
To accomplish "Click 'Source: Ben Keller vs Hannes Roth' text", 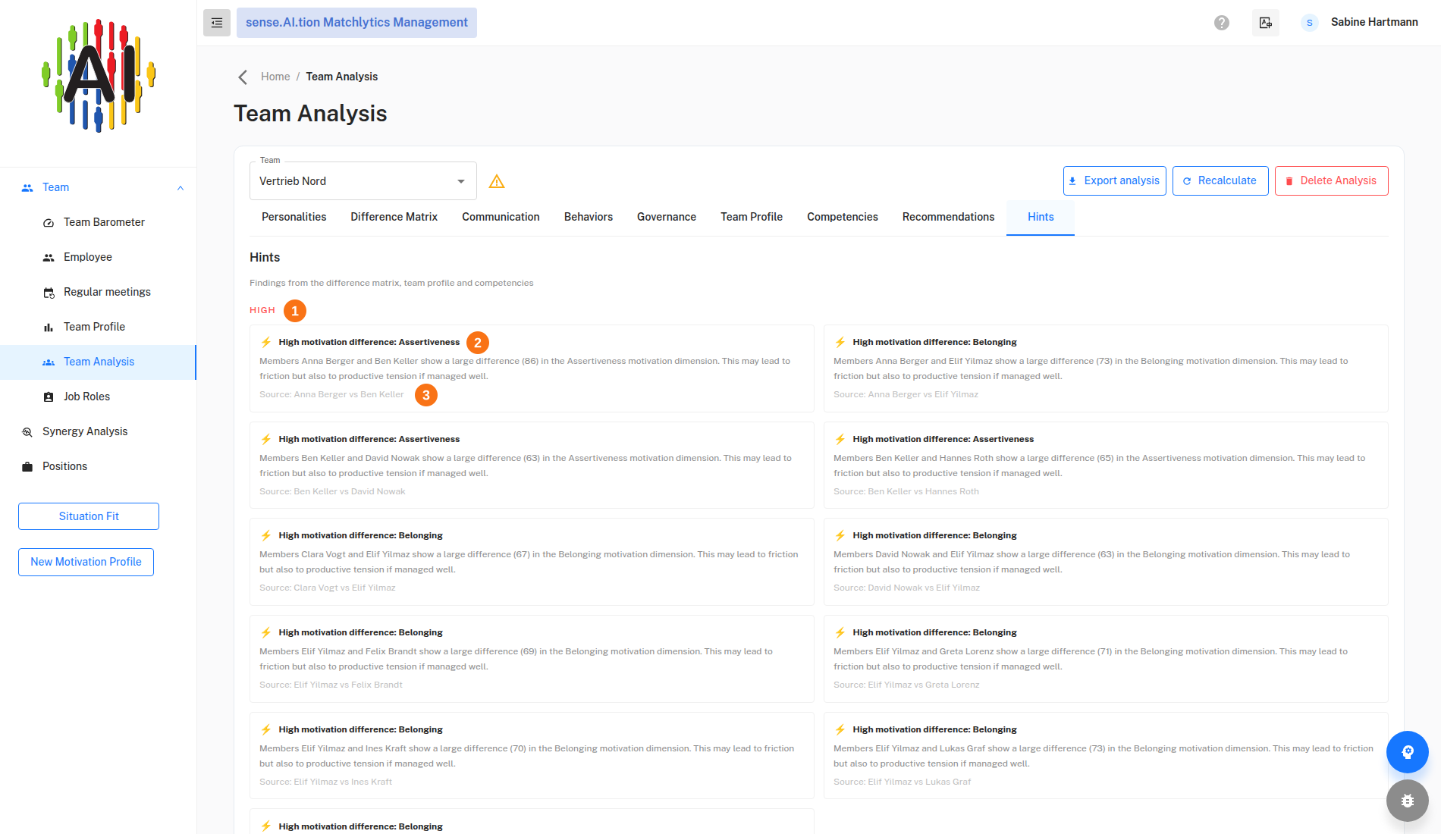I will (x=906, y=491).
